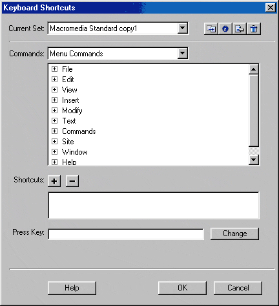Click the command list scroll down arrow

254,160
